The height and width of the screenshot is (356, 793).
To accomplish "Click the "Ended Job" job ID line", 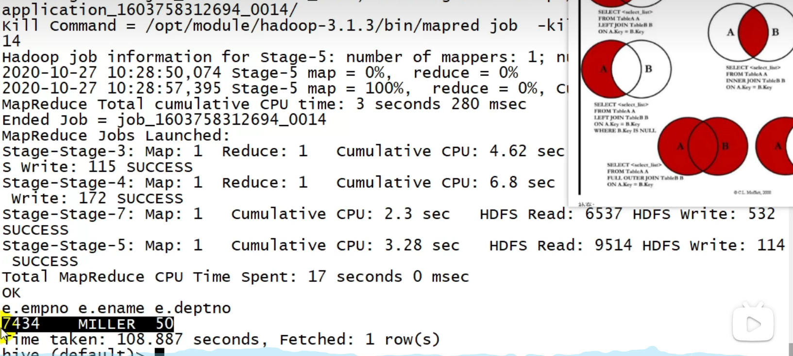I will tap(164, 120).
